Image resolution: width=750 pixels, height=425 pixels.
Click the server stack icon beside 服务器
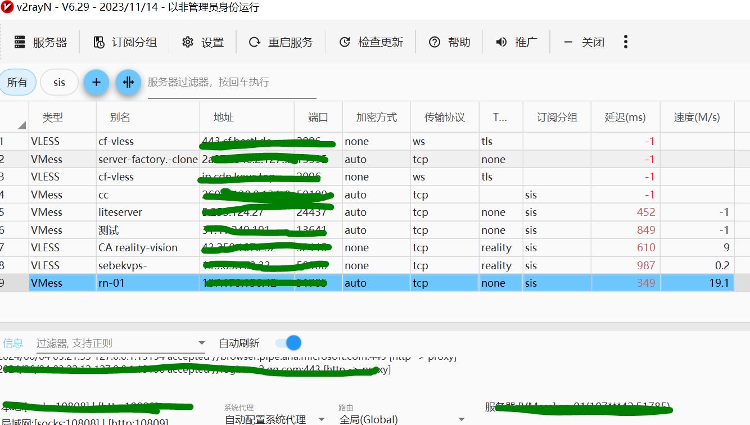pyautogui.click(x=20, y=42)
